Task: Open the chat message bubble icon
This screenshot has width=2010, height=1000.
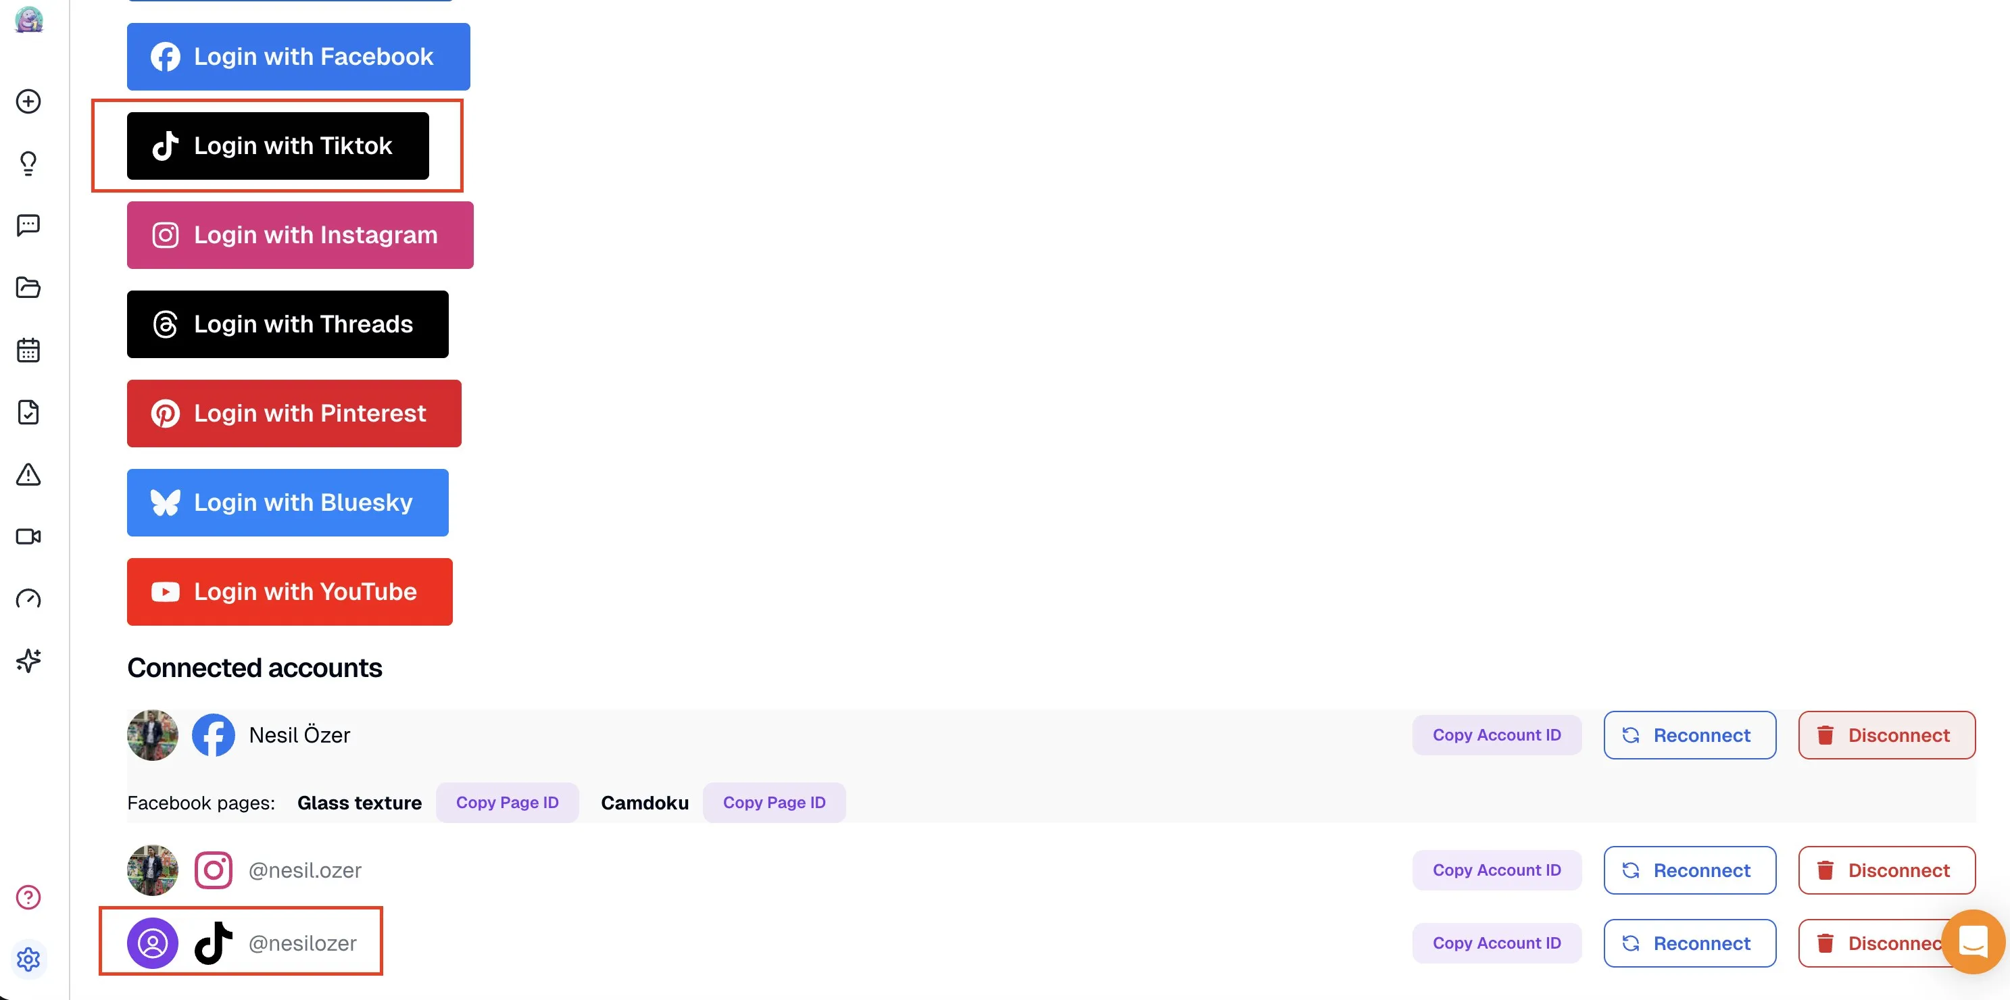Action: (x=29, y=226)
